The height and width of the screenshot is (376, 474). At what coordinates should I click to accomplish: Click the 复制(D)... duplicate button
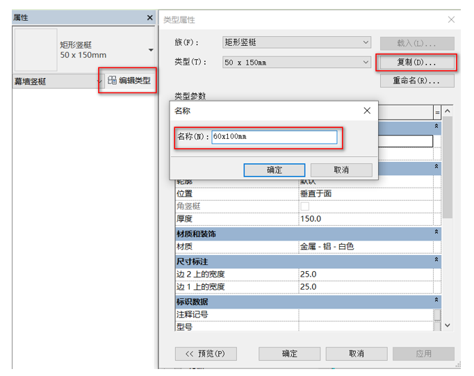pos(416,63)
